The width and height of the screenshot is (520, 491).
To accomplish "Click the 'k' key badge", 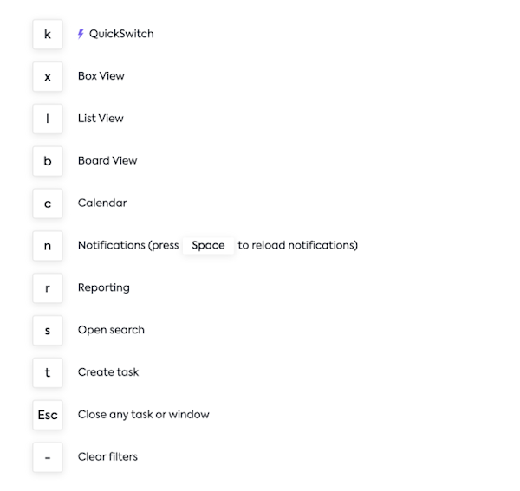I will (48, 35).
